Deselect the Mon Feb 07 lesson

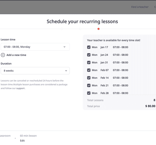click(x=89, y=70)
